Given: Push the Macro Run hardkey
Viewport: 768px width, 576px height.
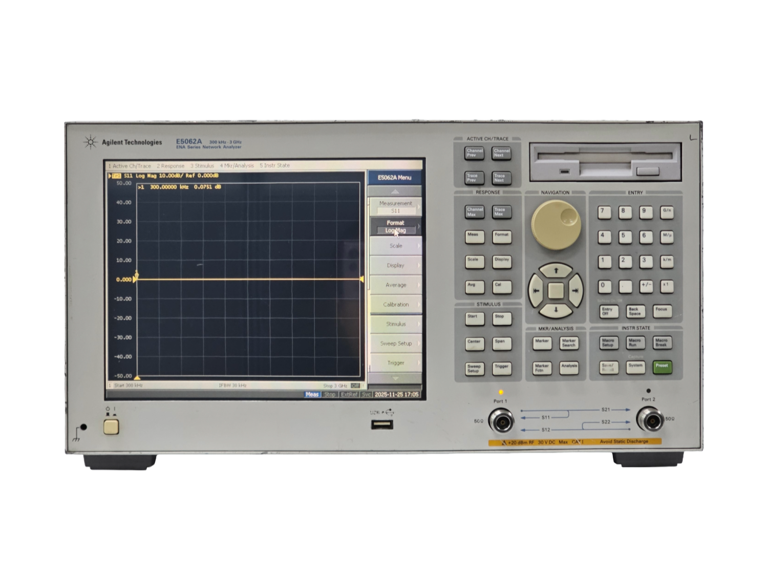Looking at the screenshot, I should [x=635, y=342].
